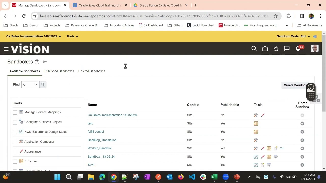This screenshot has height=183, width=326.
Task: Open notifications bell showing 26
Action: pos(298,49)
